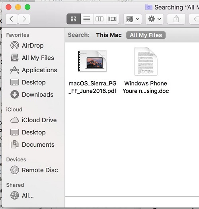Zoom the Finder window with green button
199x209 pixels.
(x=27, y=7)
